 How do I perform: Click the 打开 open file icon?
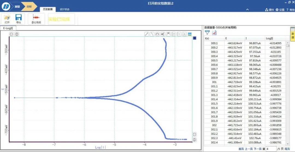pos(7,19)
